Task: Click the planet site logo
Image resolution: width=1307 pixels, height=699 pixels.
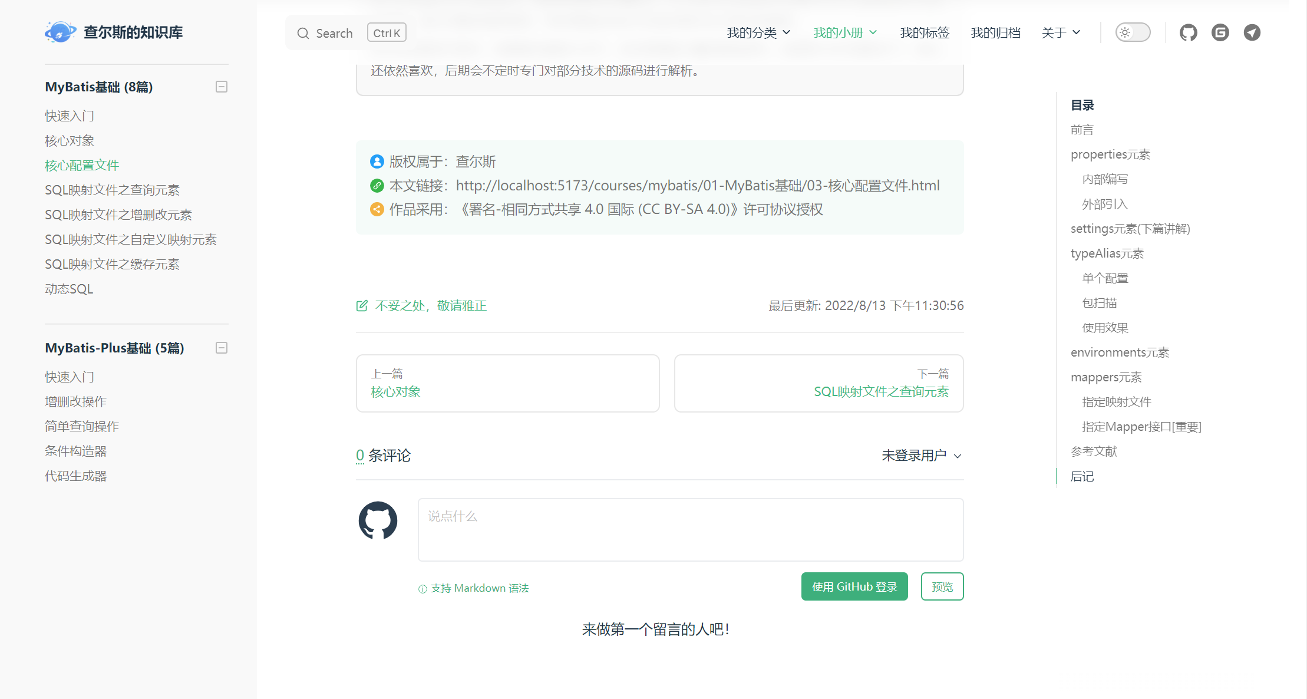Action: tap(60, 32)
